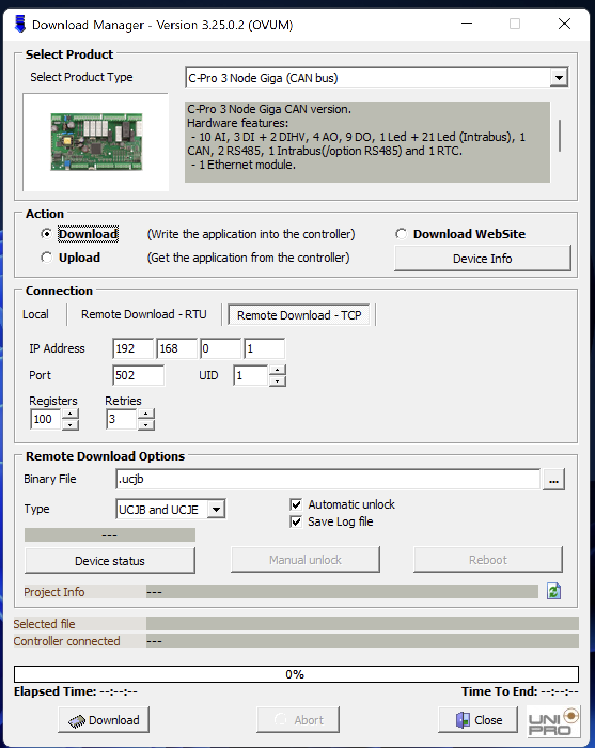Click the first IP address octet field 192
The width and height of the screenshot is (595, 748).
pos(133,348)
